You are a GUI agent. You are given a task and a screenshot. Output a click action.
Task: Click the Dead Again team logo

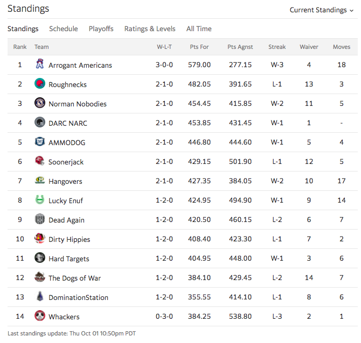39,219
